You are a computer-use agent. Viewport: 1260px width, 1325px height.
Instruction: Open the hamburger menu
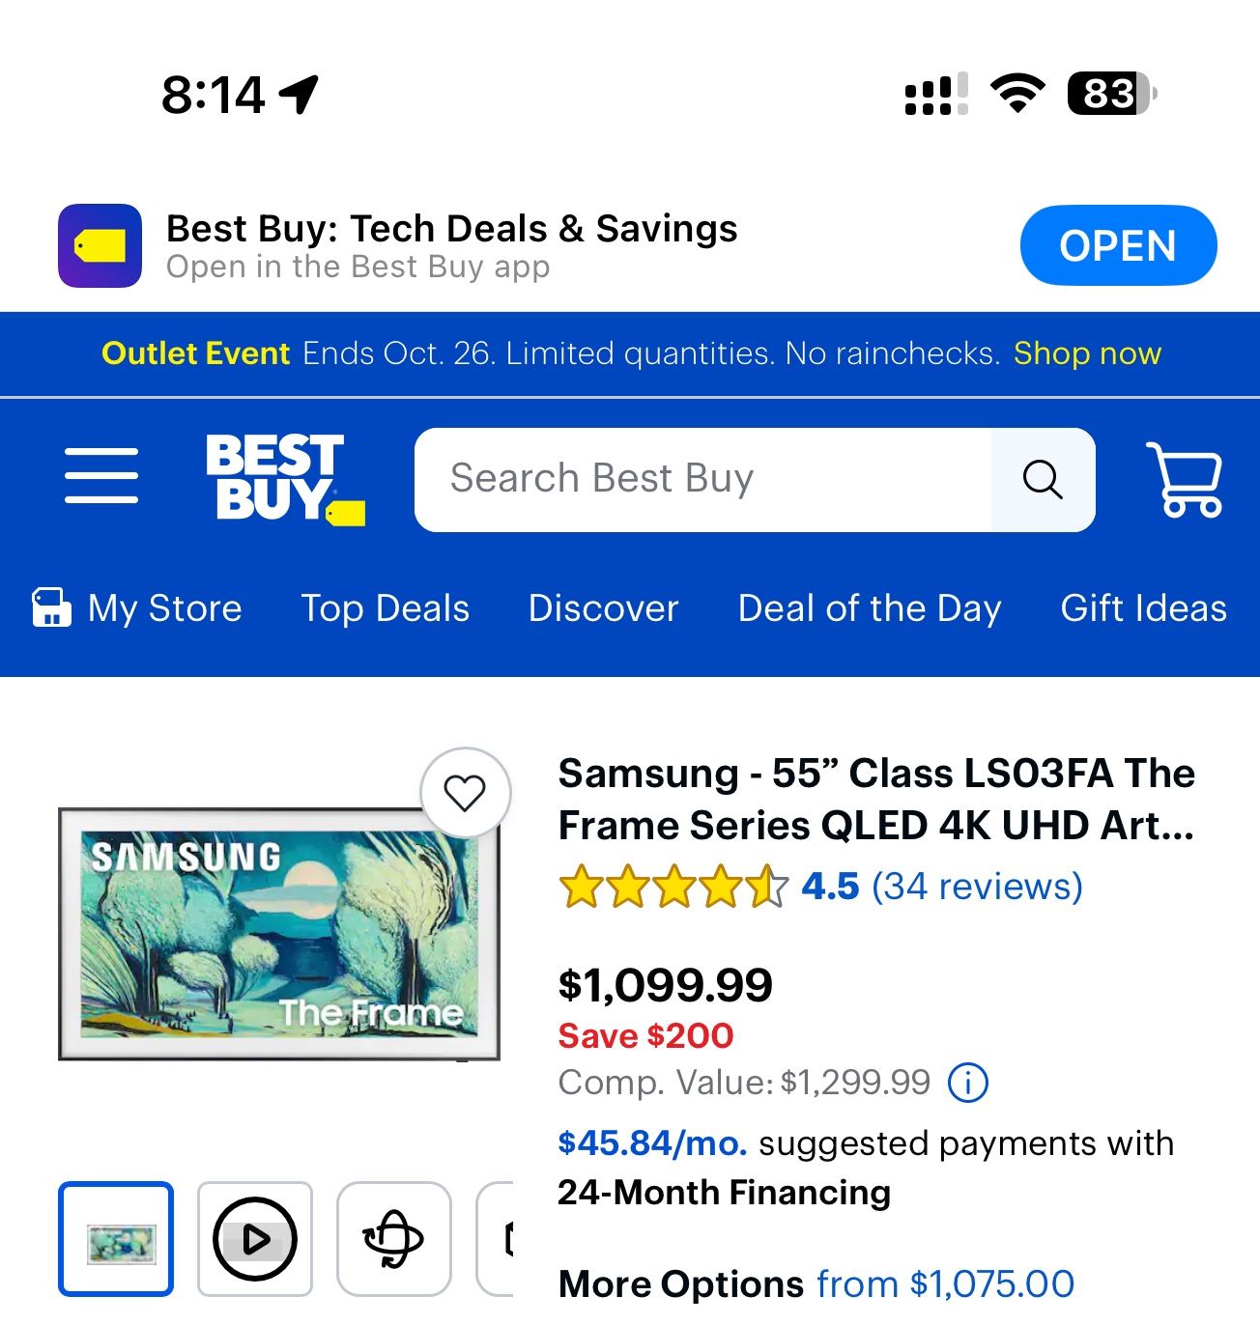(101, 476)
